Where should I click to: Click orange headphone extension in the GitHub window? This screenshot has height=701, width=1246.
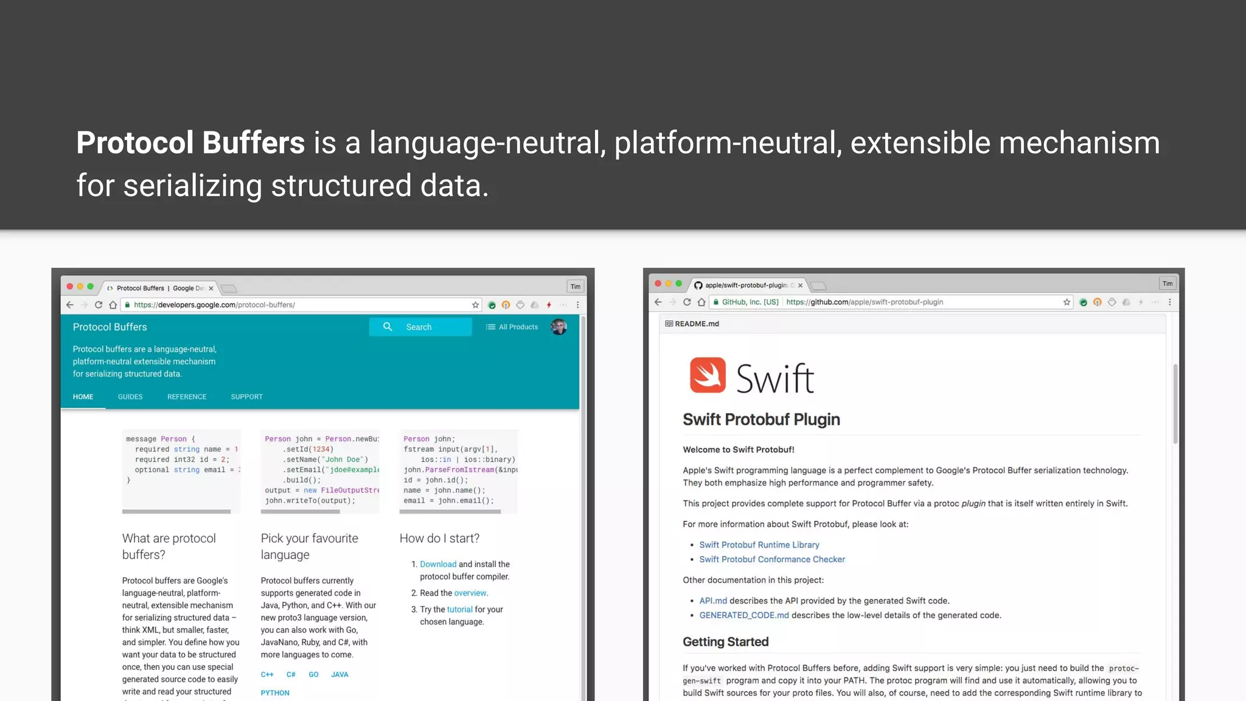[x=1098, y=302]
